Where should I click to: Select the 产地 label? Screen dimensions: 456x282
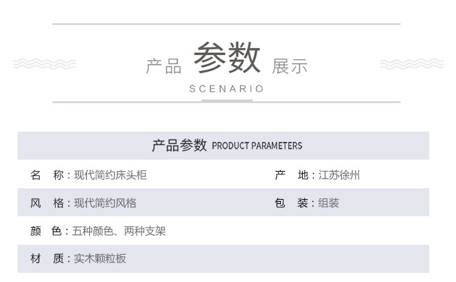pos(291,175)
